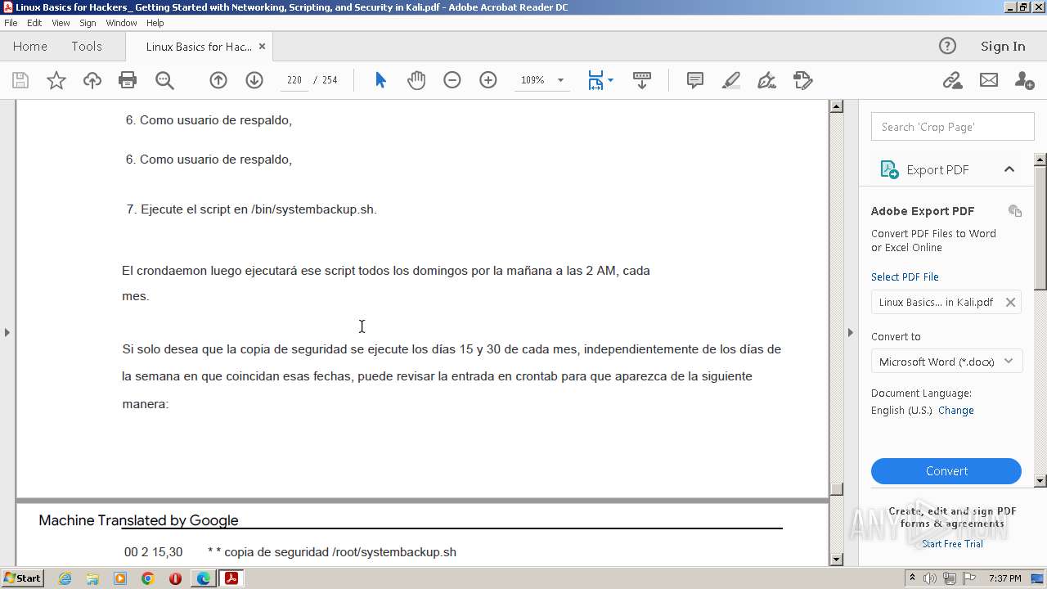This screenshot has height=589, width=1047.
Task: Open the Edit menu
Action: [34, 23]
